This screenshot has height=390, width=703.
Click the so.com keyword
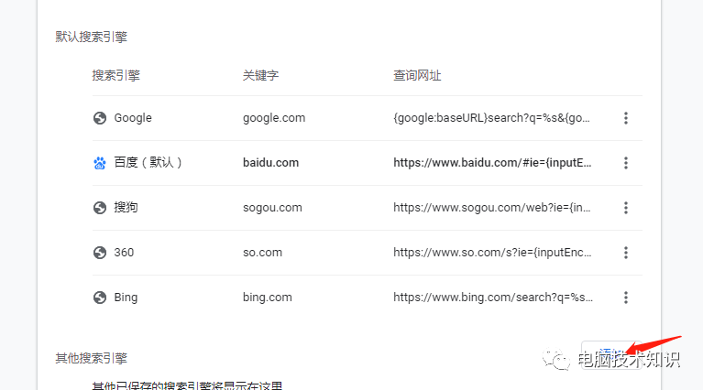pos(262,253)
